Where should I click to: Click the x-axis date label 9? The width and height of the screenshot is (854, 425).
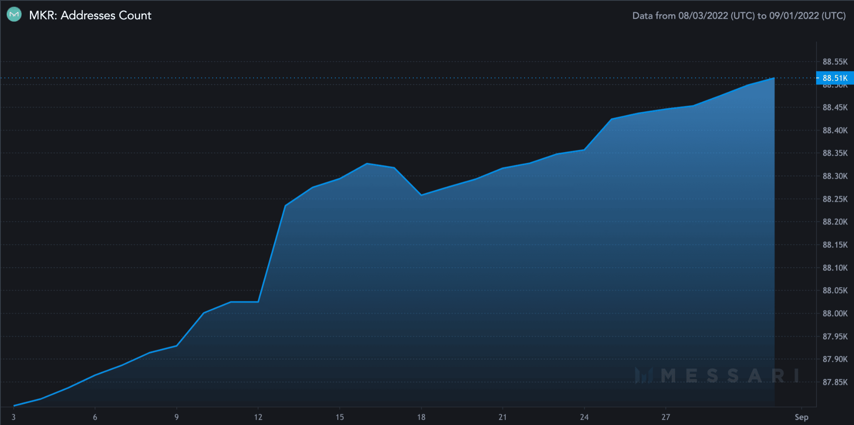177,417
